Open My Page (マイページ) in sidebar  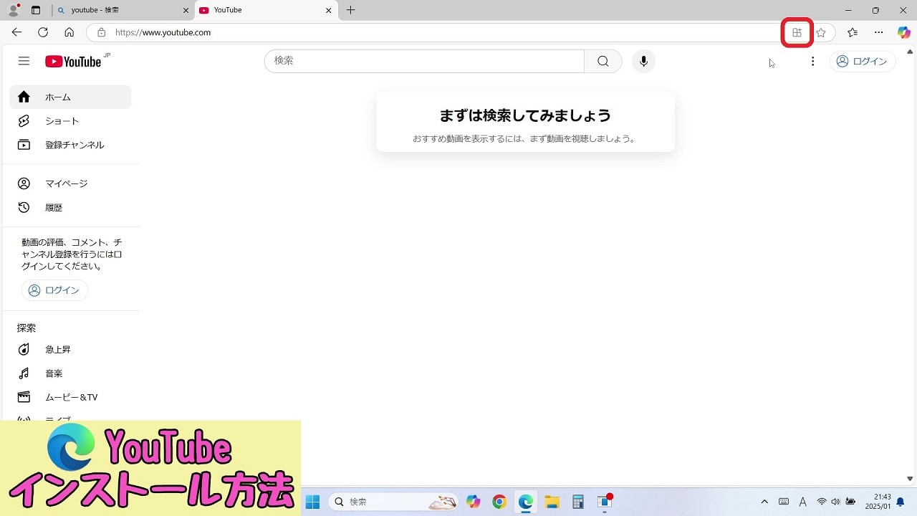pos(70,183)
